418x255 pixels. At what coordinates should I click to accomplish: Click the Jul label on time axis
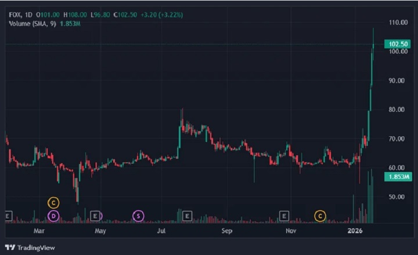(161, 231)
